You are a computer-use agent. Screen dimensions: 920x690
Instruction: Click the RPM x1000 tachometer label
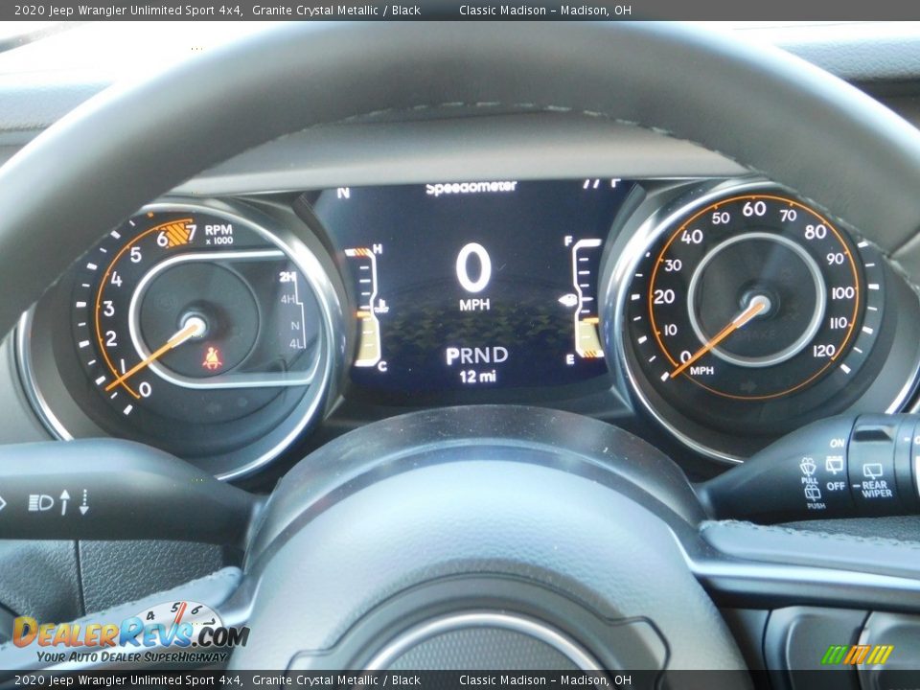pos(218,234)
